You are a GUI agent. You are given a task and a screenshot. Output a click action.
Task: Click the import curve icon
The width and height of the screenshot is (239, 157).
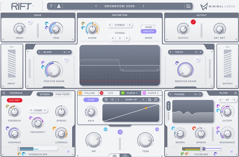click(106, 100)
